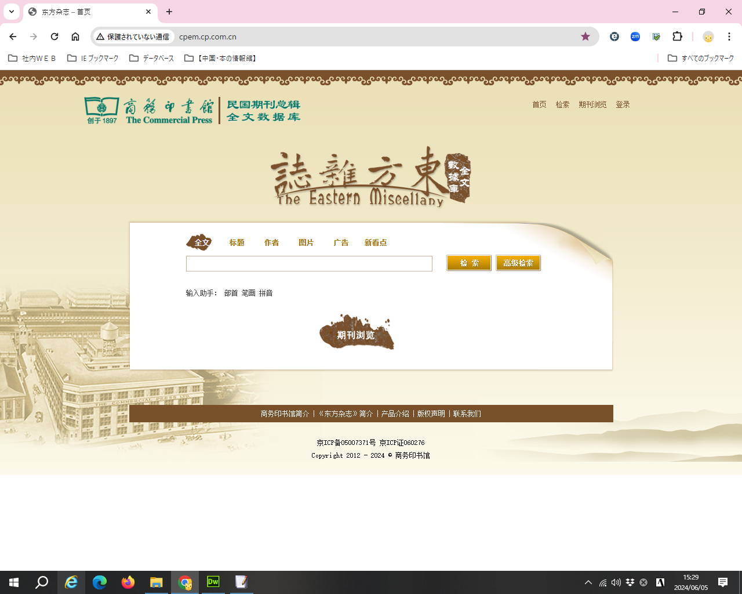Show hidden system tray icons
The image size is (742, 594).
tap(588, 582)
